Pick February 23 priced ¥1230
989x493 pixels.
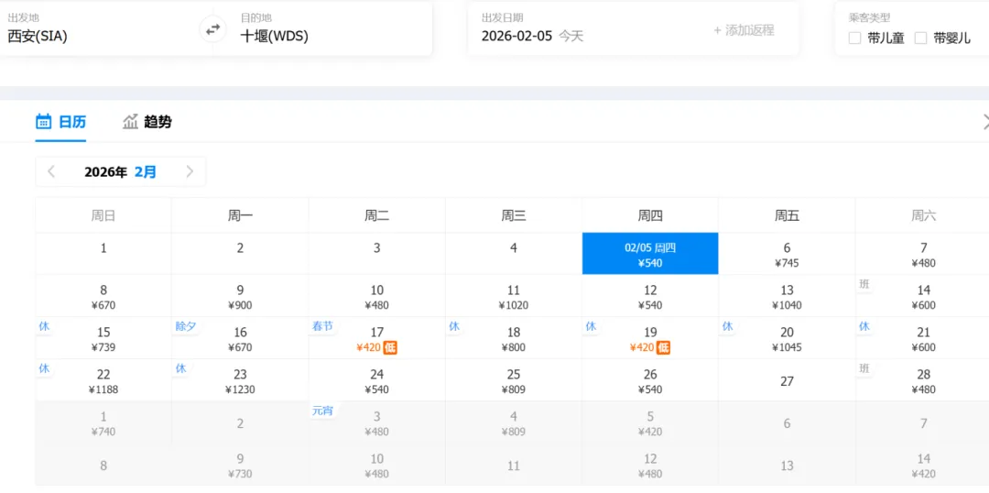click(240, 381)
